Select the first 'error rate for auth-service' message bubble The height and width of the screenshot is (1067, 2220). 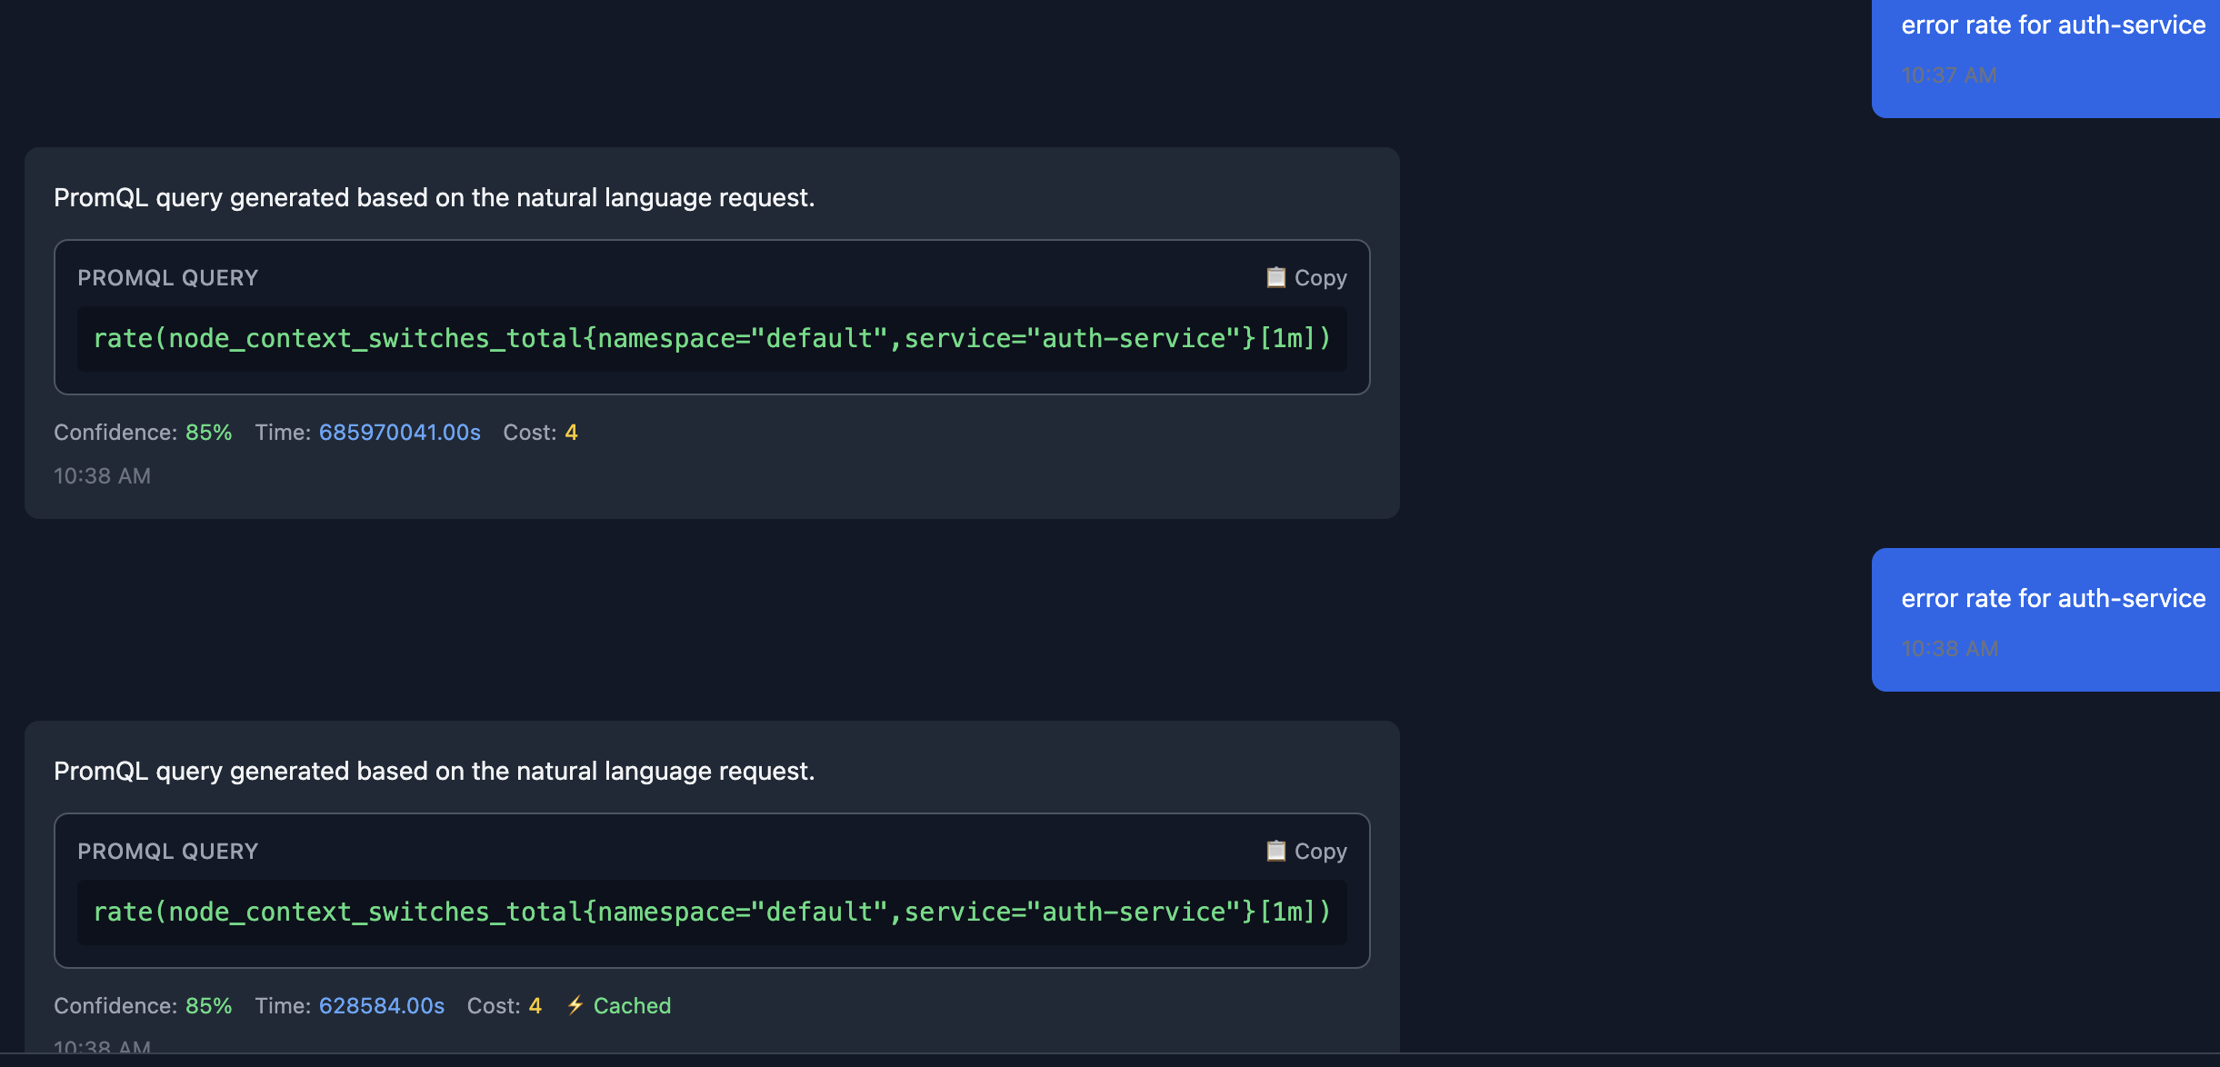[2053, 25]
